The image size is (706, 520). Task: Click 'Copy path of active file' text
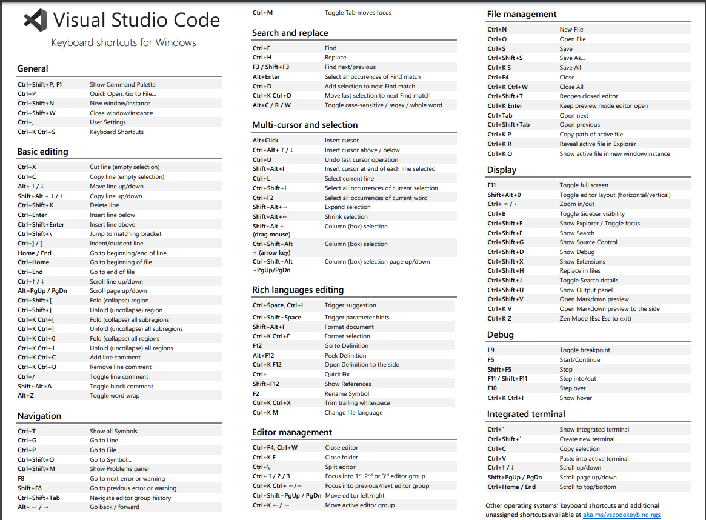[591, 135]
